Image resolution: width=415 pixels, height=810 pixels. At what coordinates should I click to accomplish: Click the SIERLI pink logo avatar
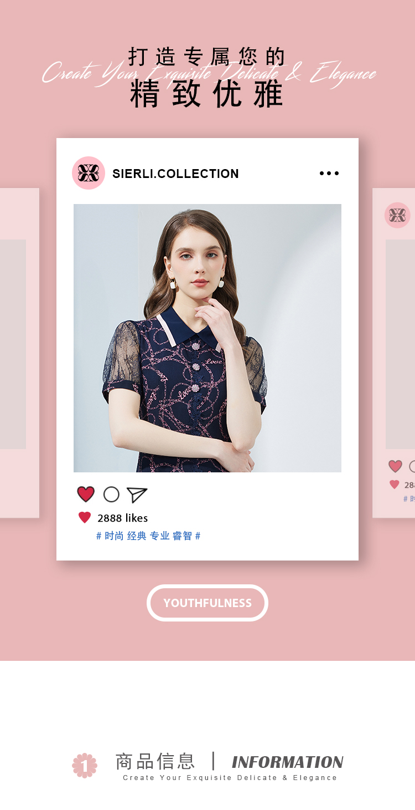[89, 173]
